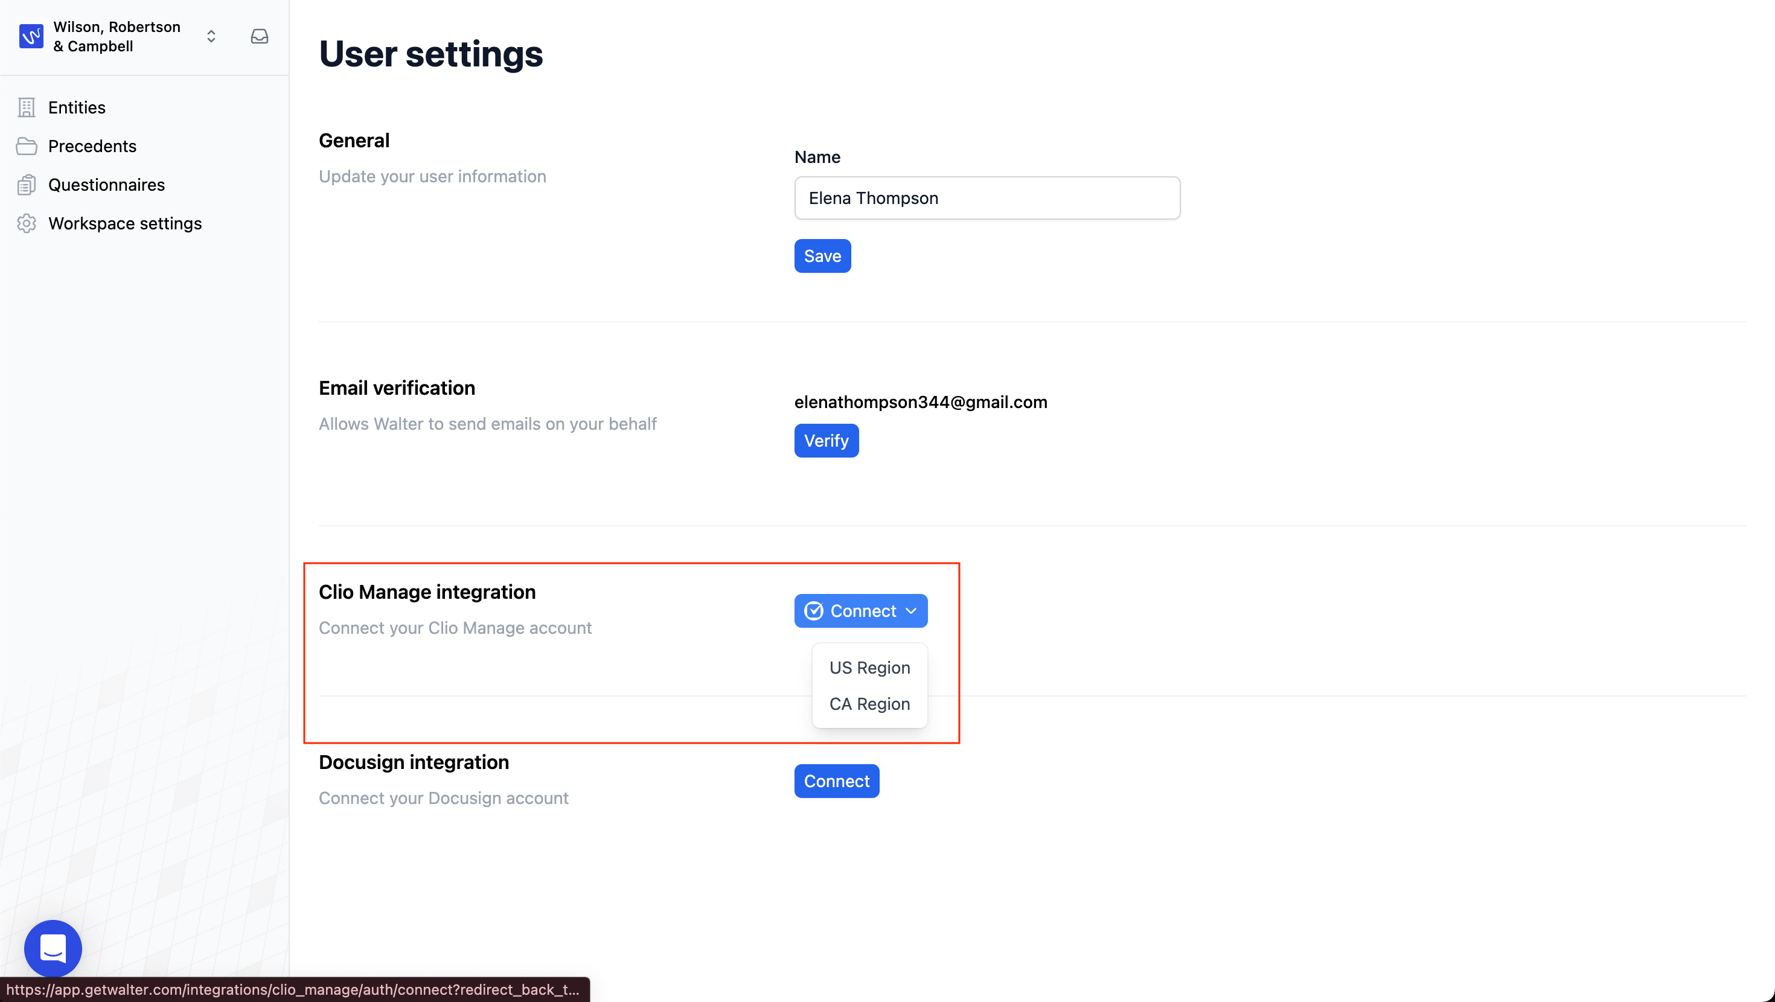Open Questionnaires from the sidebar
This screenshot has height=1002, width=1775.
(x=107, y=185)
